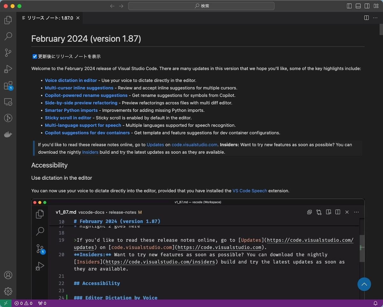Click the February 2024 (version 1.87) heading
Image resolution: width=383 pixels, height=307 pixels.
coord(86,39)
